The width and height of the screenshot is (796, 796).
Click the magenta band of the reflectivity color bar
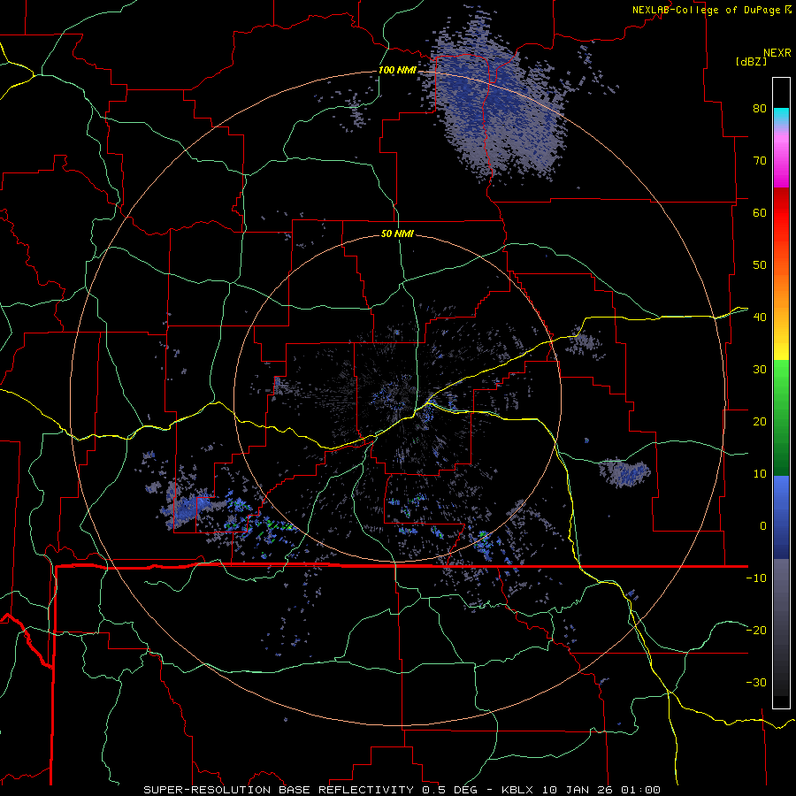click(781, 163)
